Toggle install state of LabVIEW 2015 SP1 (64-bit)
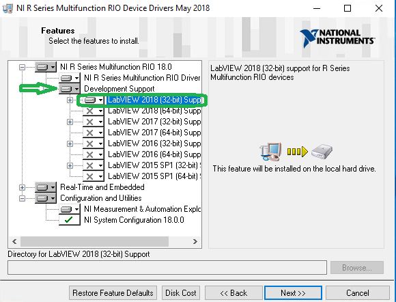Image resolution: width=396 pixels, height=302 pixels. point(93,176)
